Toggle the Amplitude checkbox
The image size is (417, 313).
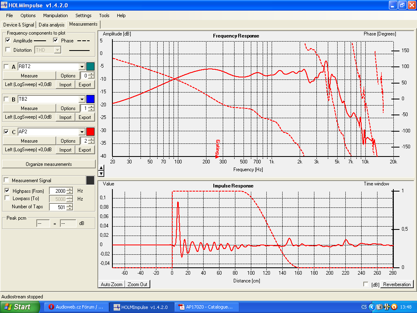(8, 40)
